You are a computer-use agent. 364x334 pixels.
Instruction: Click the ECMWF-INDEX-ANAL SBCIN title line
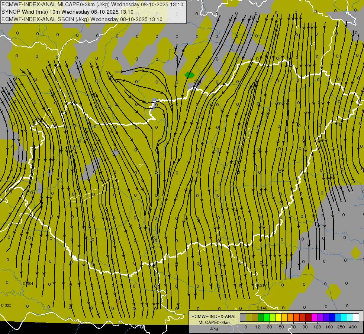pyautogui.click(x=82, y=19)
